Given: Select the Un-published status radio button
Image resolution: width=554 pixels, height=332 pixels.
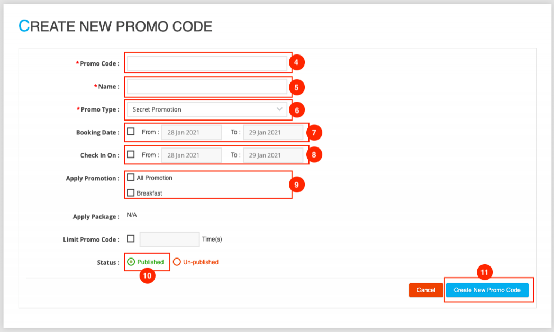Looking at the screenshot, I should point(177,262).
